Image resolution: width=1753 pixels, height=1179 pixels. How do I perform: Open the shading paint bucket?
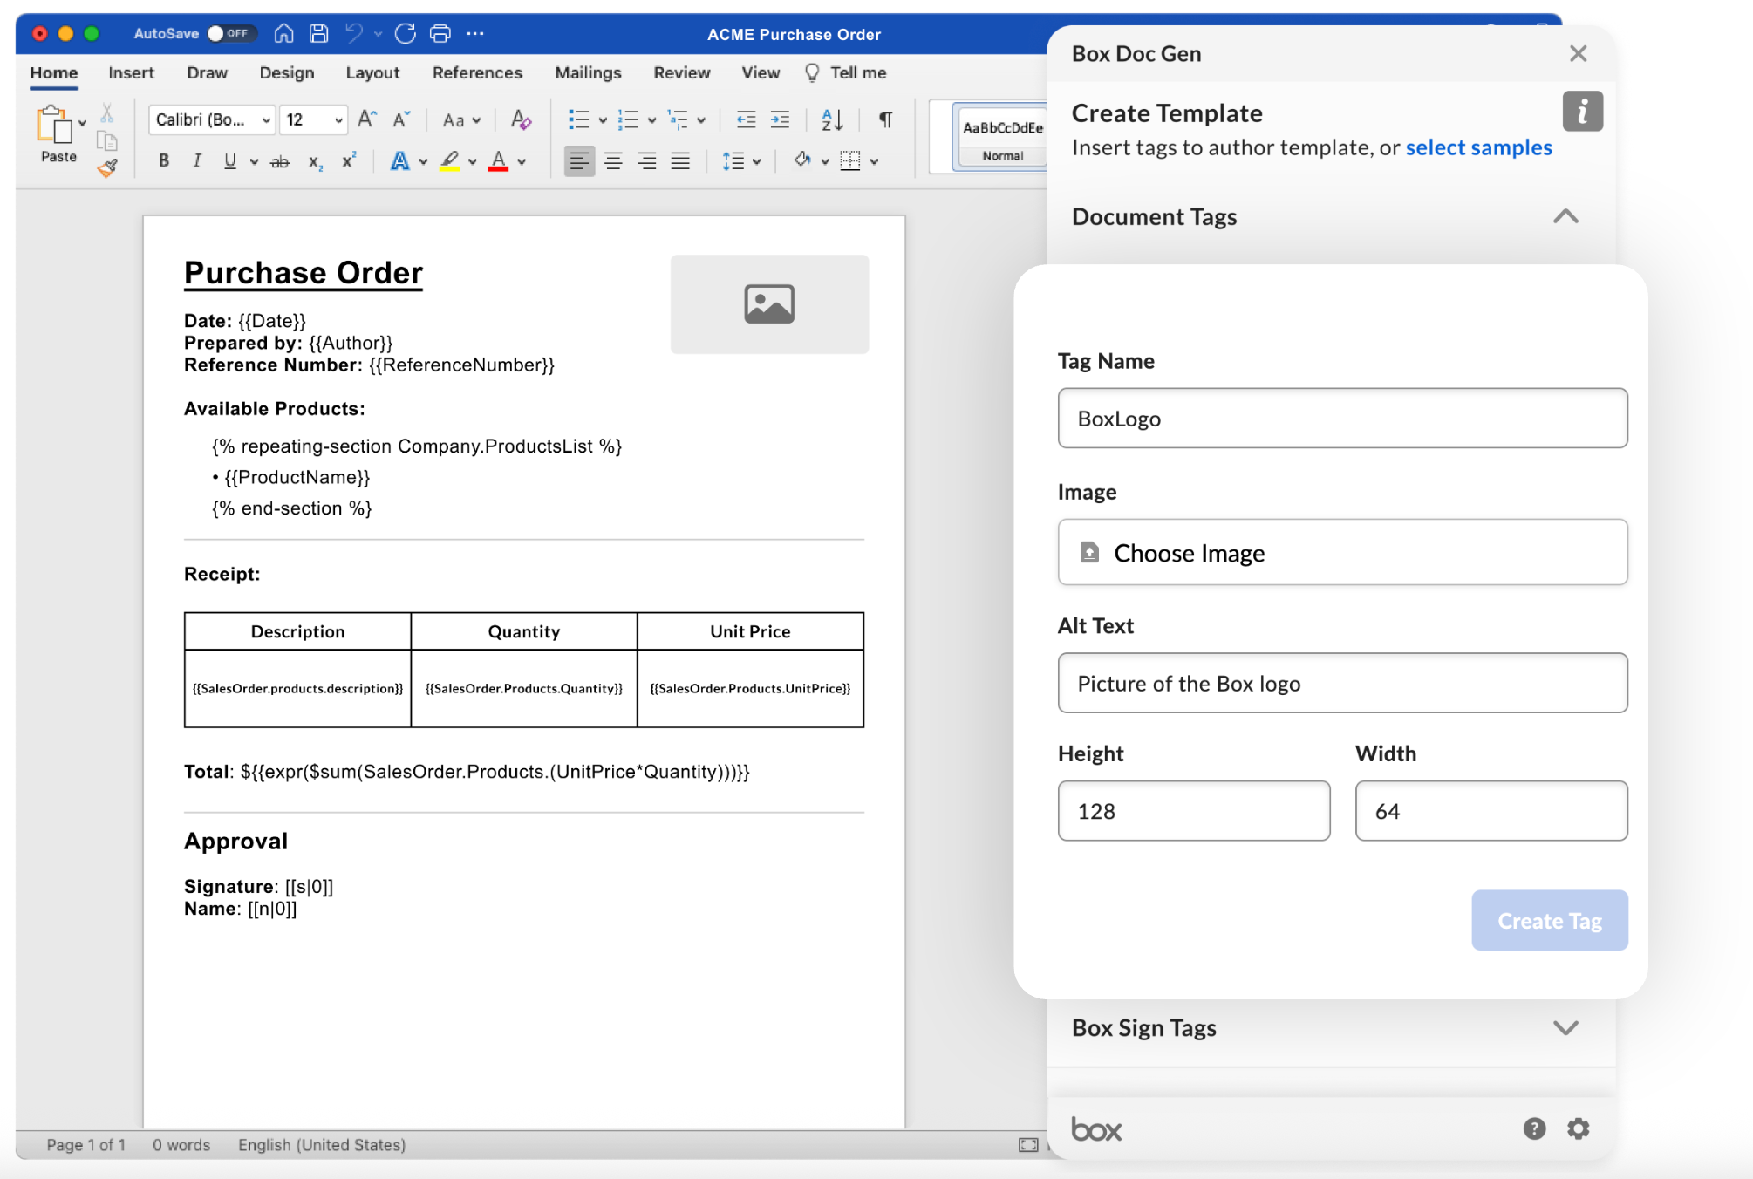coord(801,160)
